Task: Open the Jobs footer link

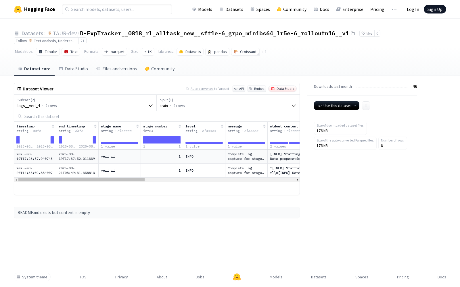Action: tap(200, 277)
